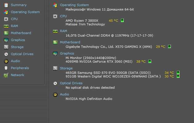Click the Graphics heading in the summary pane
Screen dimensions: 194x123
[x=67, y=53]
